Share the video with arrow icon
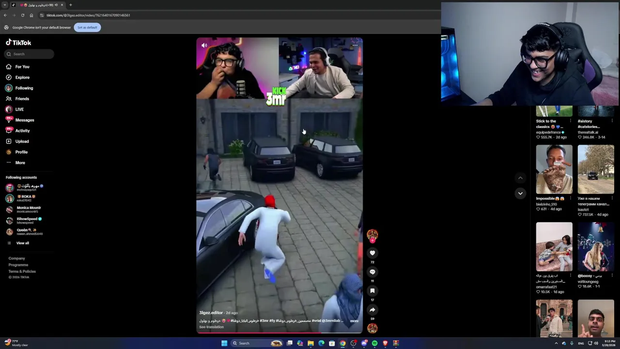This screenshot has width=620, height=349. pyautogui.click(x=372, y=309)
